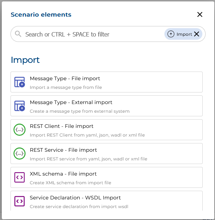The height and width of the screenshot is (220, 215).
Task: Click the Message Type External import icon
Action: [20, 106]
